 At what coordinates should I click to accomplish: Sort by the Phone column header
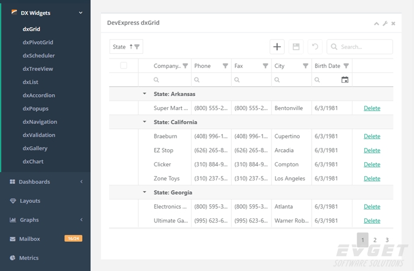pyautogui.click(x=202, y=66)
